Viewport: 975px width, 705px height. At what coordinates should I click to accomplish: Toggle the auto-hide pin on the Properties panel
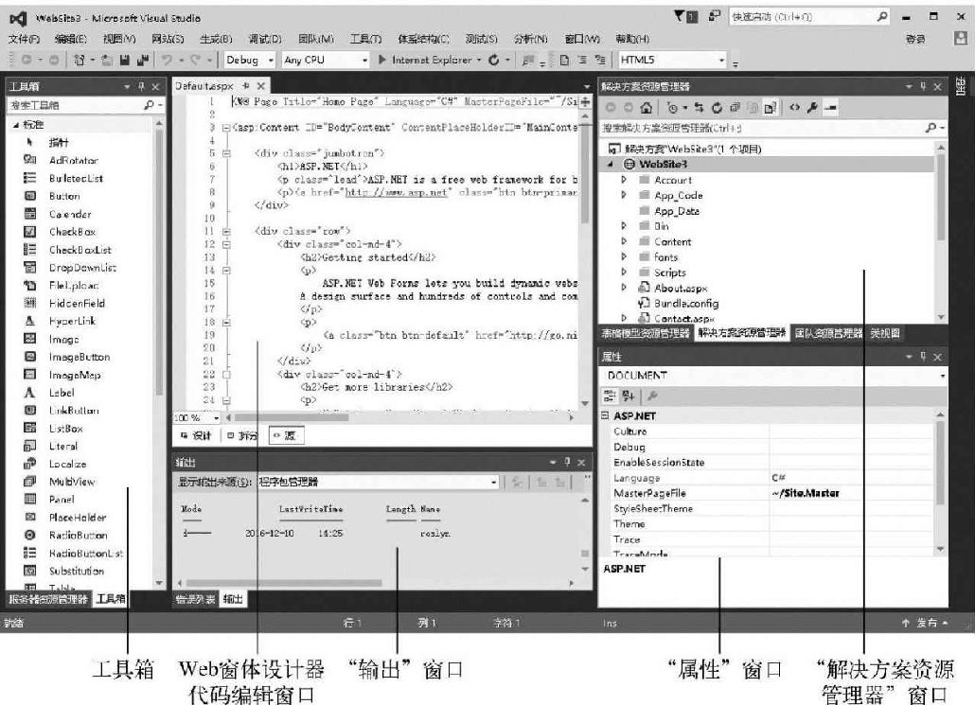click(923, 356)
